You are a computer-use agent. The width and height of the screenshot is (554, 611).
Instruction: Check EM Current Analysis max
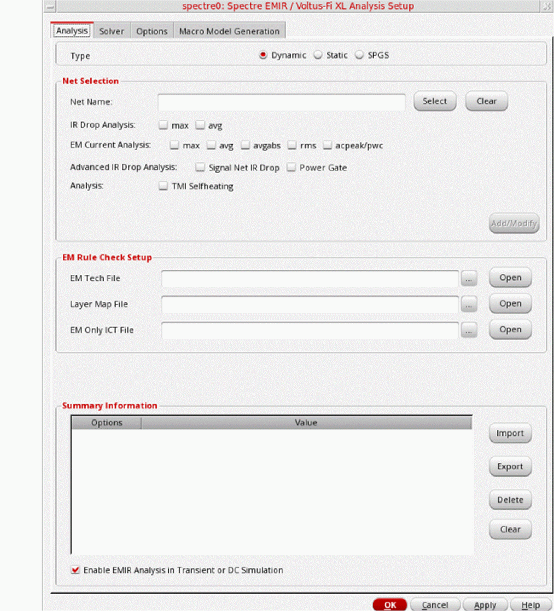point(174,145)
